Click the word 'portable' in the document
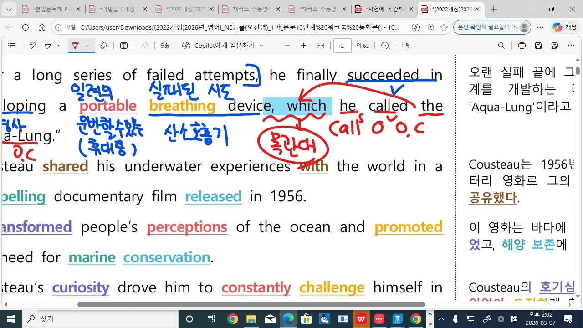Screen dimensions: 583x328 click(x=108, y=106)
